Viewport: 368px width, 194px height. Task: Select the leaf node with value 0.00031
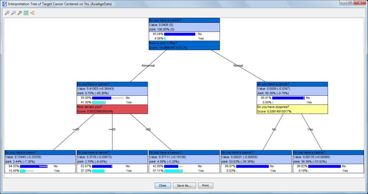(x=256, y=156)
